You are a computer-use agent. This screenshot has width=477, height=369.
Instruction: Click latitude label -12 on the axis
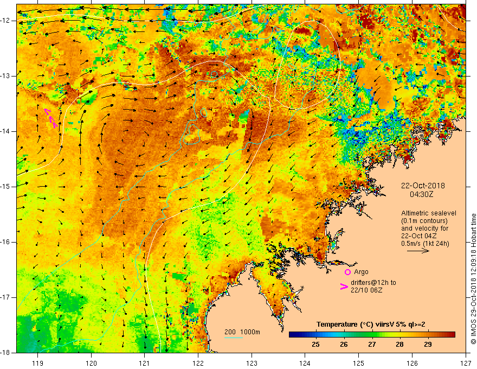click(6, 21)
